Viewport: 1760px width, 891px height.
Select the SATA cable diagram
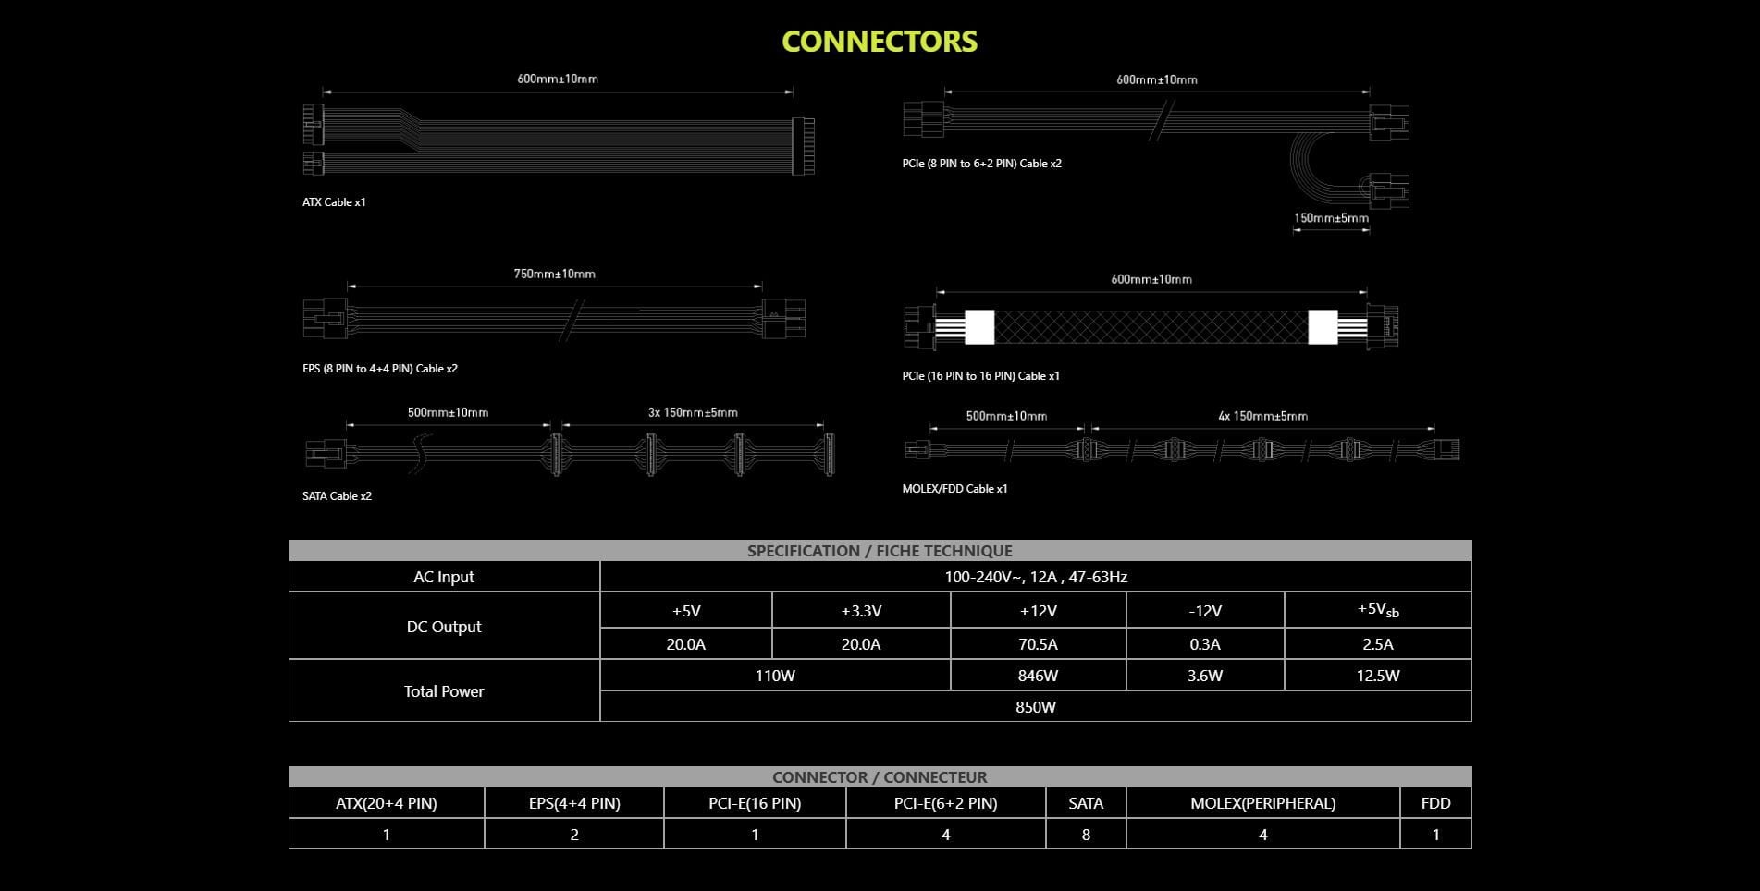coord(569,453)
